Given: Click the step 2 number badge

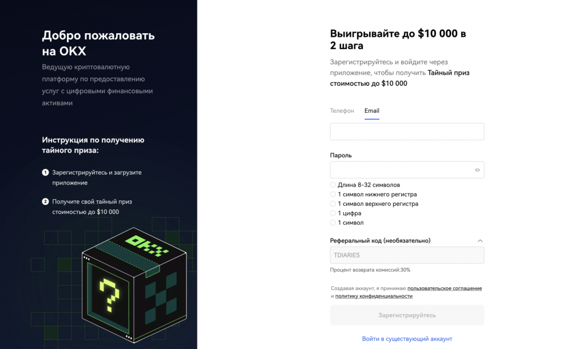Looking at the screenshot, I should pos(45,202).
